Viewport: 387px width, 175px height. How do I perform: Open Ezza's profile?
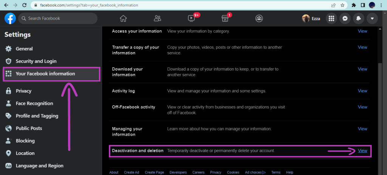pos(311,18)
